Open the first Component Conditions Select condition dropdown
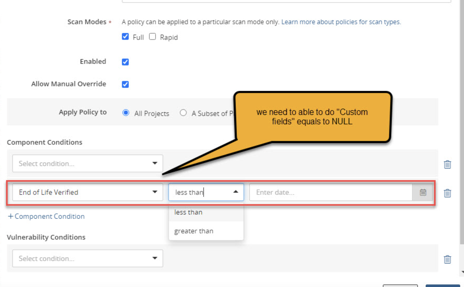 pos(88,163)
